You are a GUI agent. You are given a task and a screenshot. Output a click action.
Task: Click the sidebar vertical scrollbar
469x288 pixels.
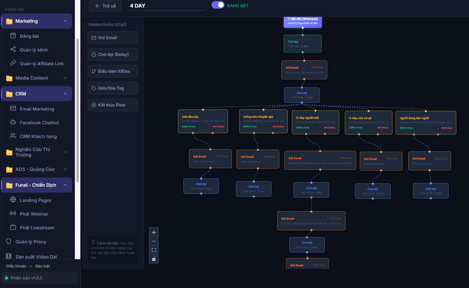[78, 110]
